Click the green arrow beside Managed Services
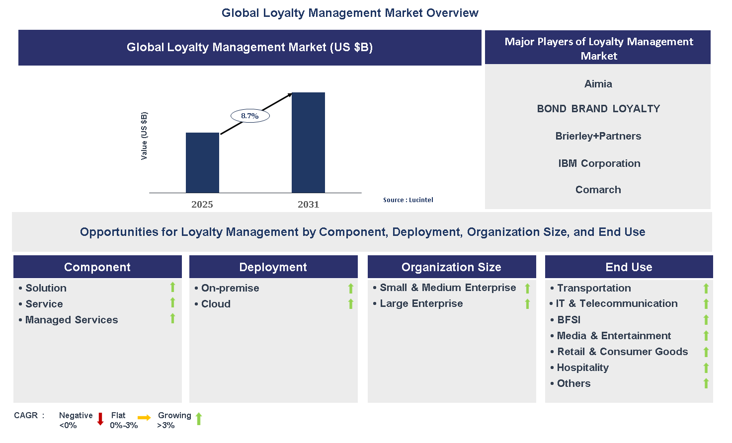Screen dimensions: 732x443 pos(172,318)
